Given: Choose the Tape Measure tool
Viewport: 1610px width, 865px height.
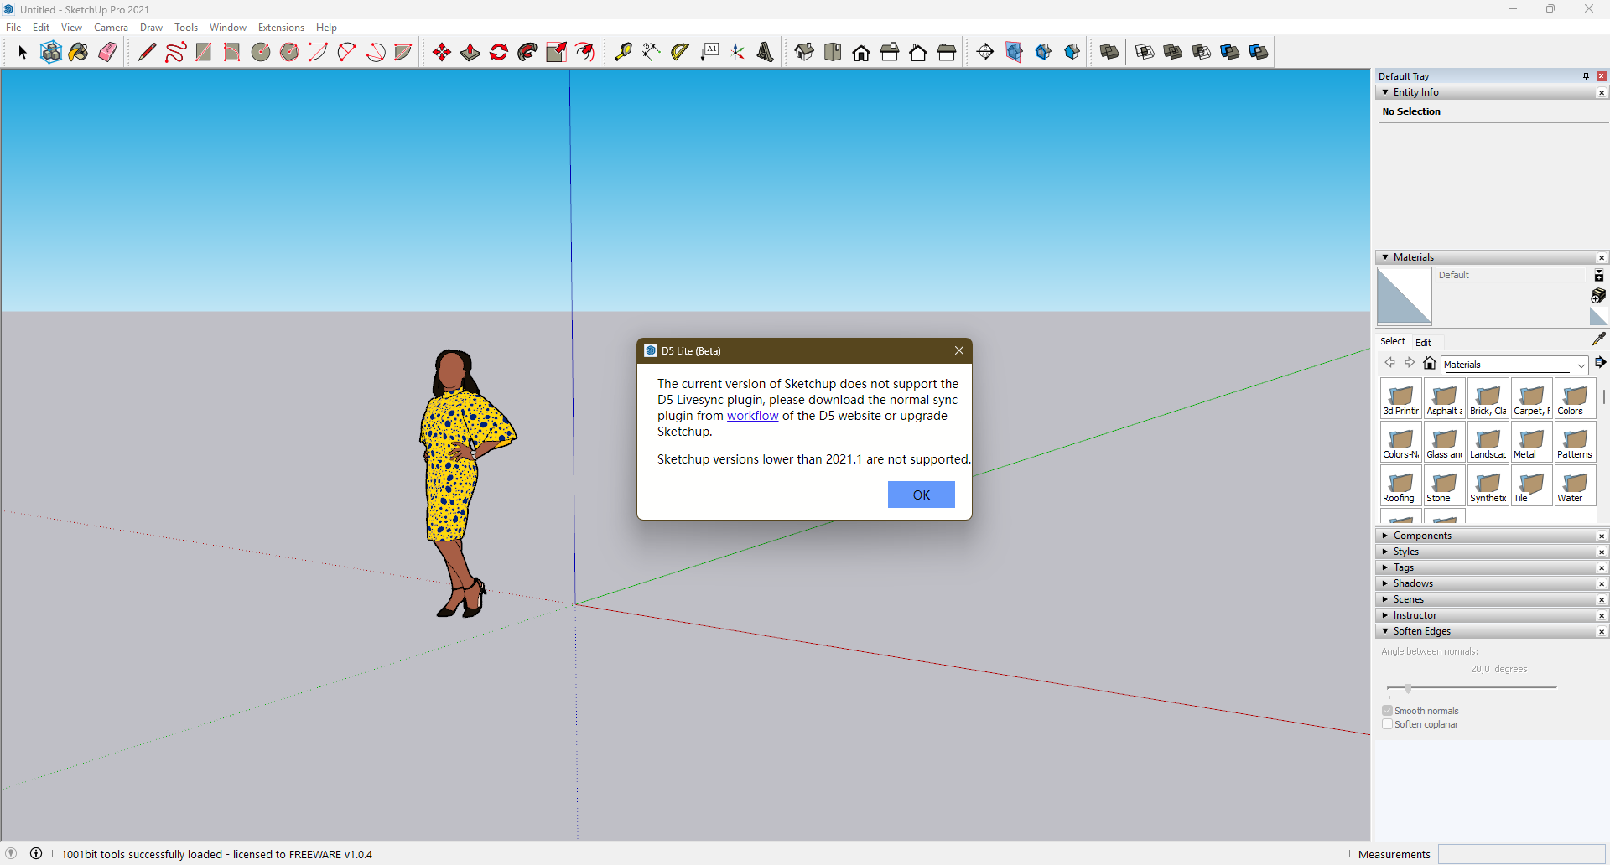Looking at the screenshot, I should point(623,52).
